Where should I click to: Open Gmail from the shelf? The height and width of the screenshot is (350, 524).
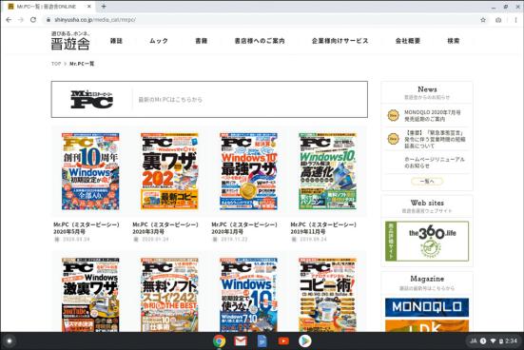click(241, 341)
